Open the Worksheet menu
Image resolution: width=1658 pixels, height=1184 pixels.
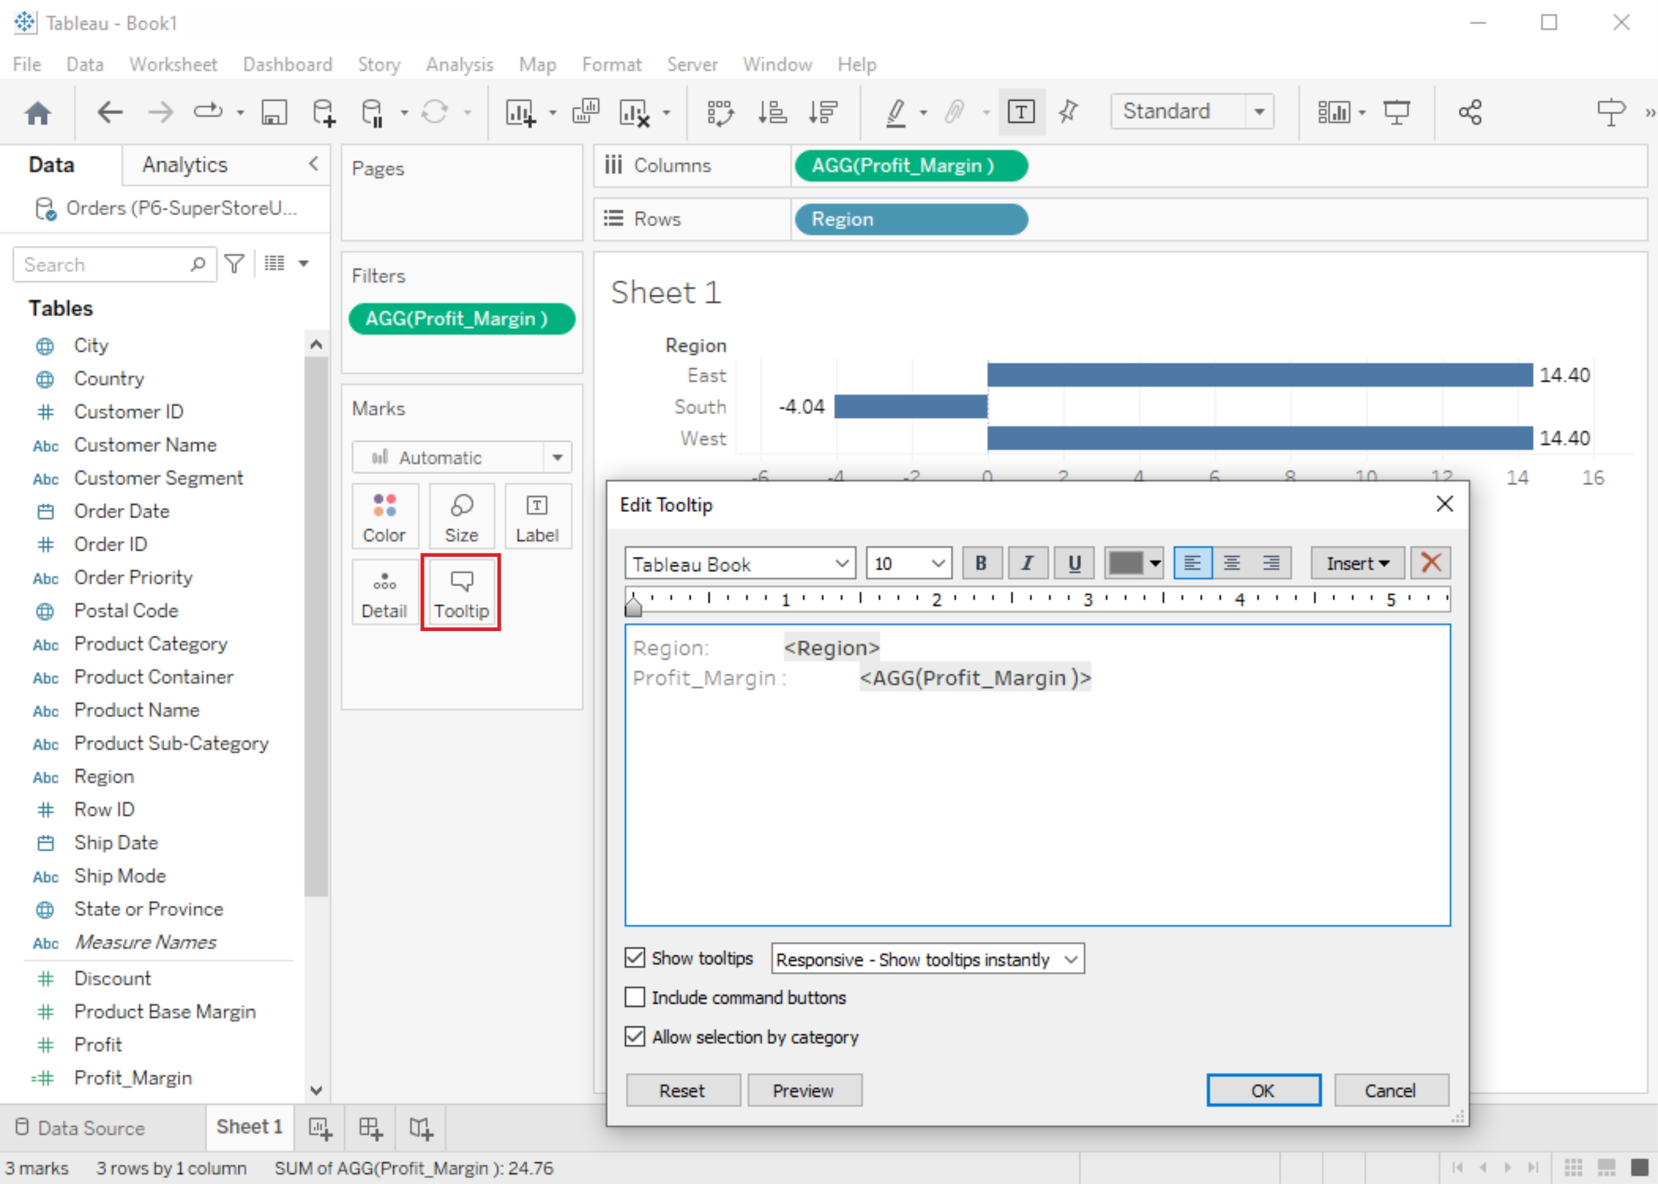(x=173, y=64)
